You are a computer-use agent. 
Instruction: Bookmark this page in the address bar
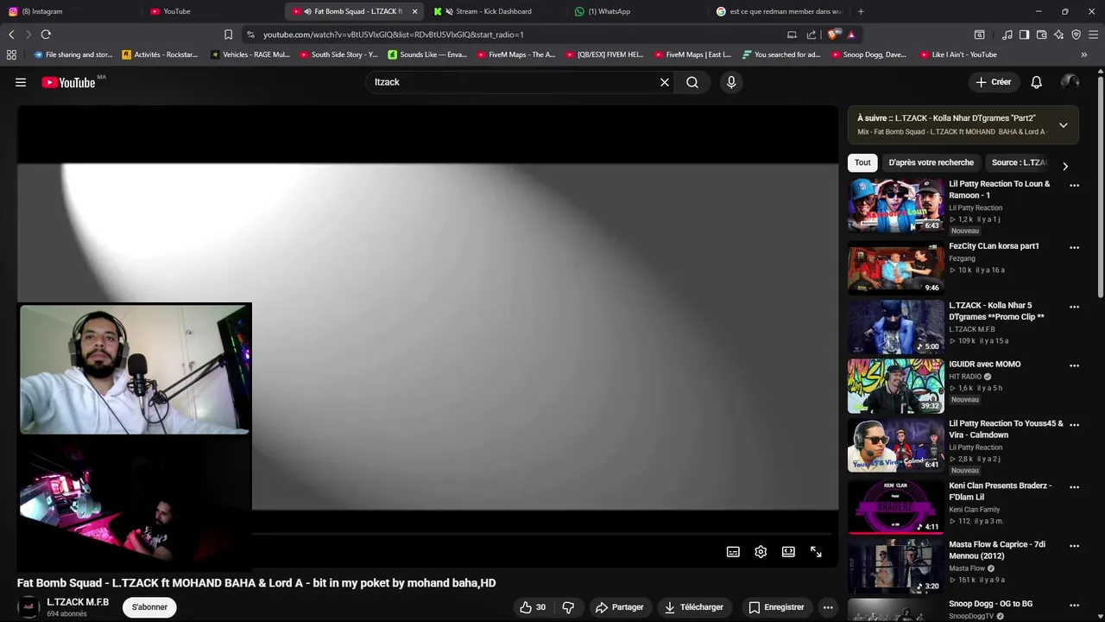228,35
